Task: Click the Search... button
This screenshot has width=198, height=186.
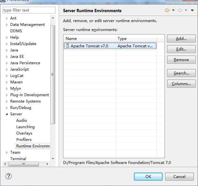Action: 181,73
